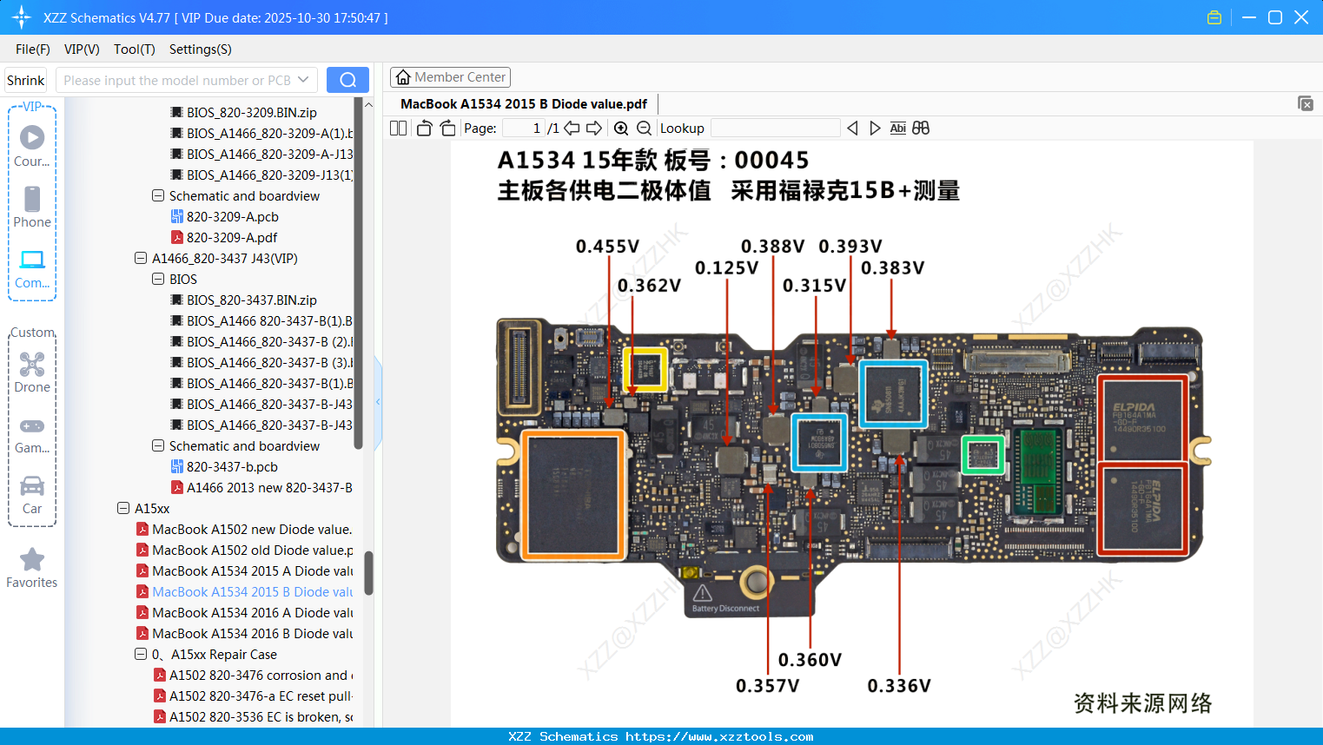The height and width of the screenshot is (745, 1323).
Task: Open the model number dropdown arrow
Action: coord(303,80)
